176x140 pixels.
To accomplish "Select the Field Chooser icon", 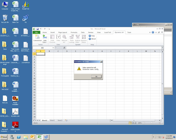I will 52,39.
